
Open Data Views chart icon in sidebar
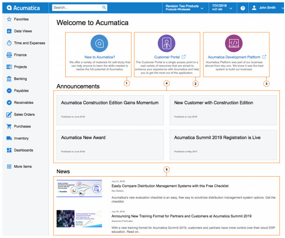tap(9, 31)
